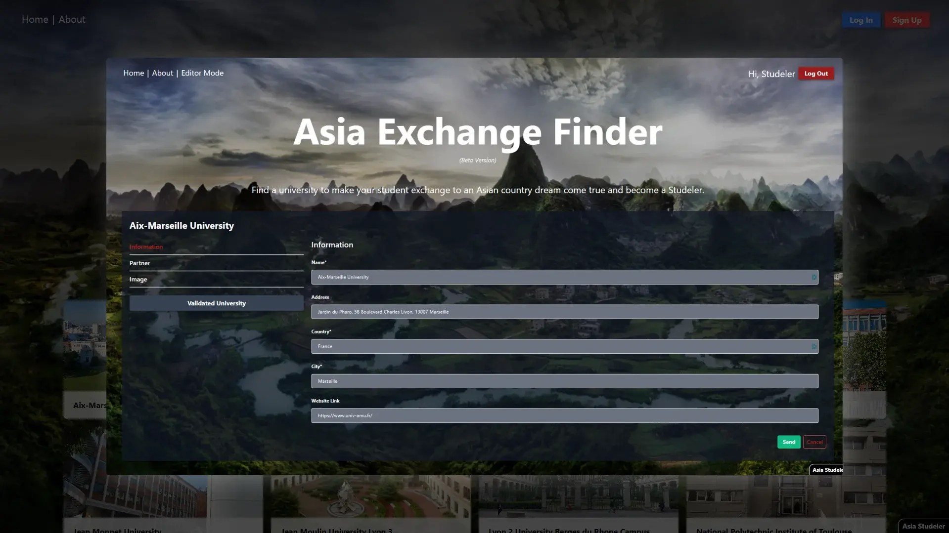Click the teal icon in Country field
Viewport: 949px width, 533px height.
click(813, 346)
